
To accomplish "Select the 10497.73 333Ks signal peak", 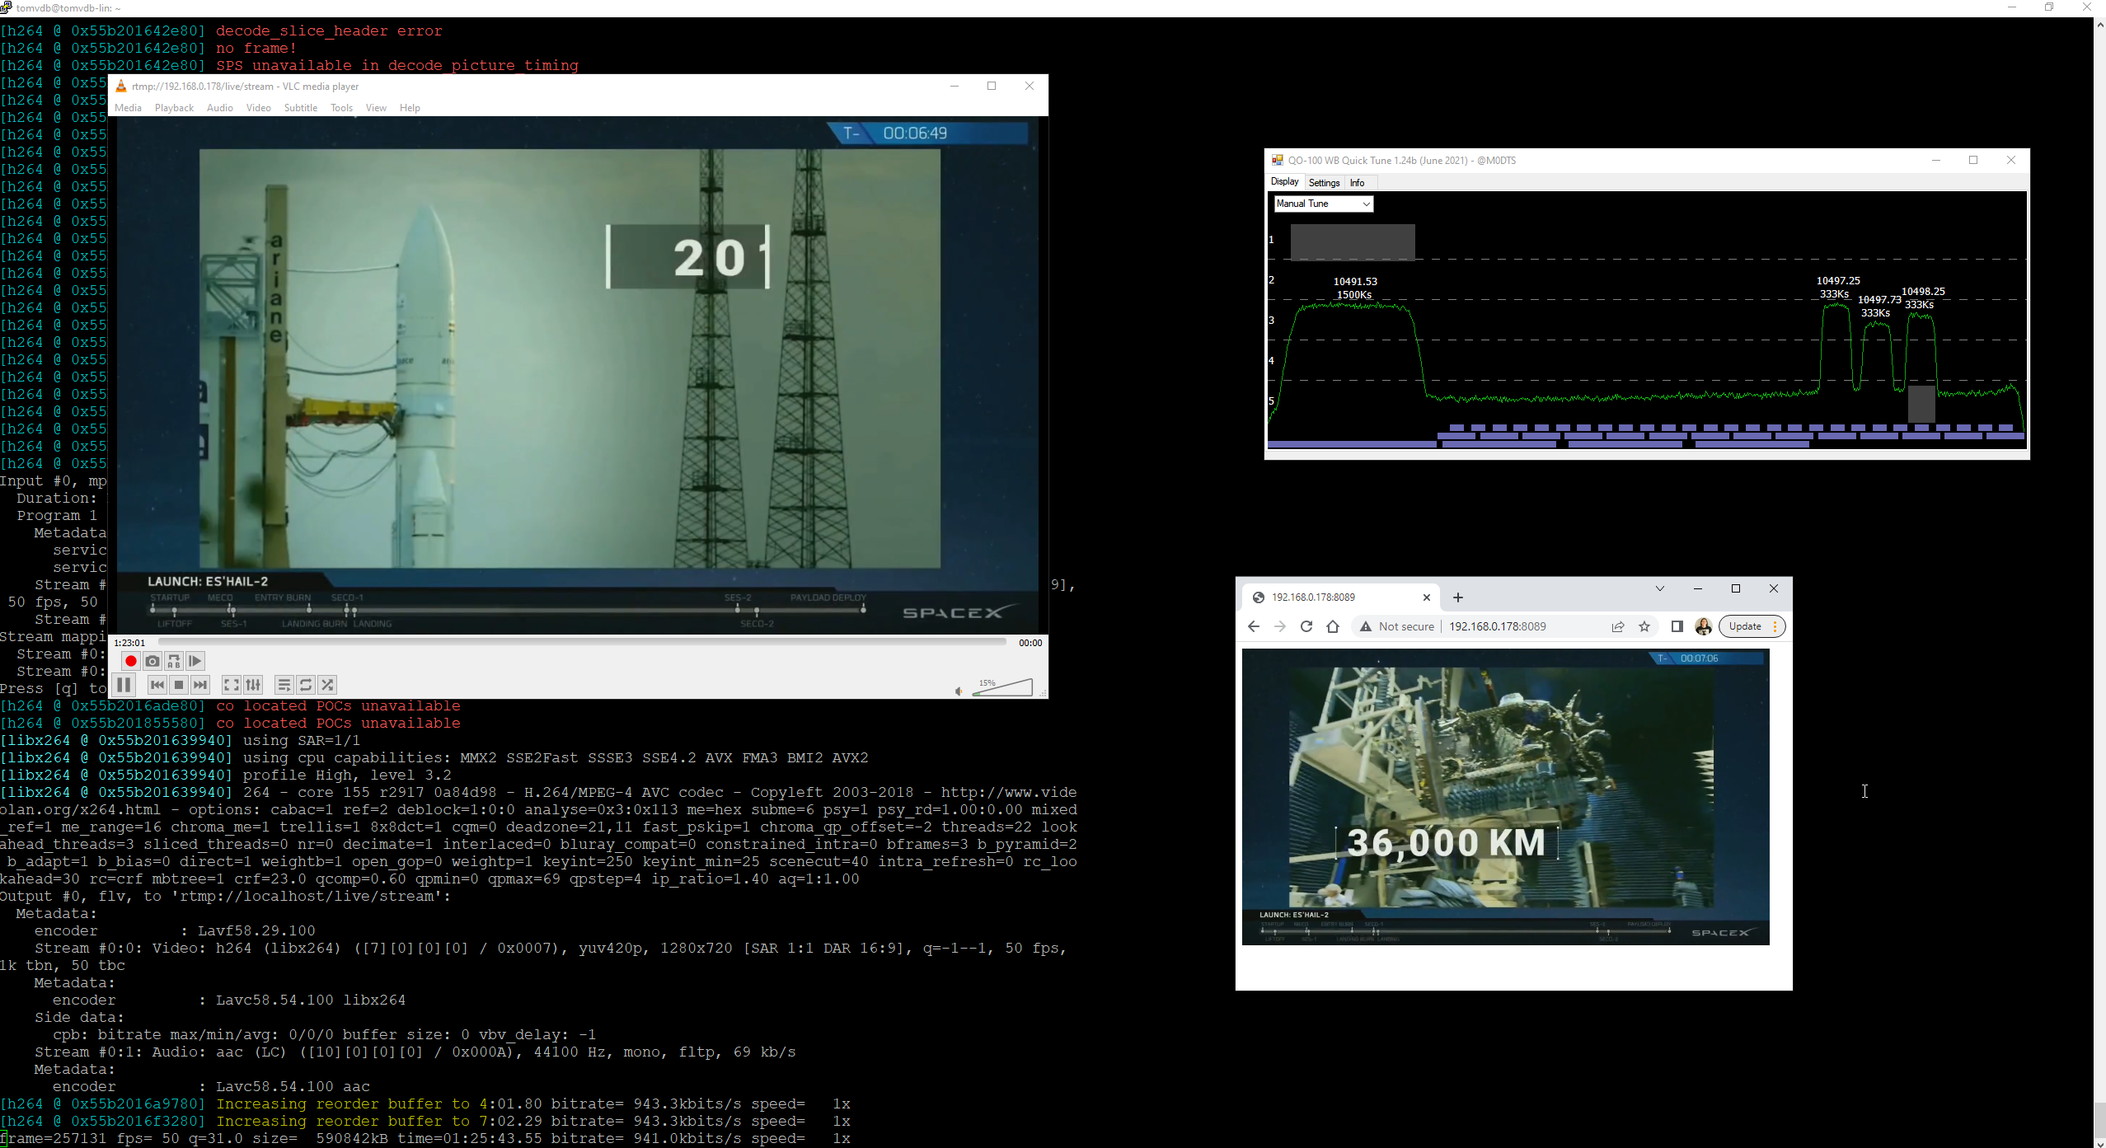I will 1879,307.
